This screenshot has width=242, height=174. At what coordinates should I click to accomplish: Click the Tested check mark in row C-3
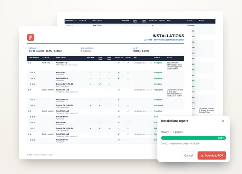128,111
